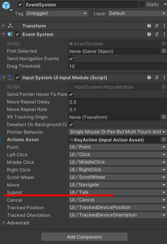Viewport: 167px width, 244px height.
Task: Open help for Input System UI Input Module
Action: pyautogui.click(x=149, y=77)
